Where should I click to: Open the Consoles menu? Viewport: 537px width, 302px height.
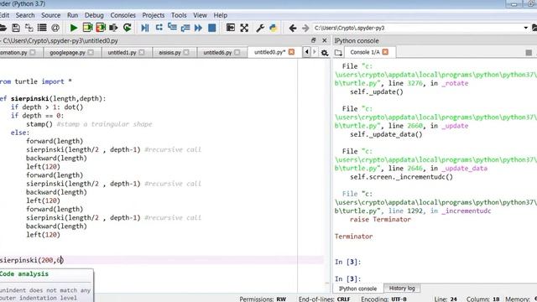[123, 15]
